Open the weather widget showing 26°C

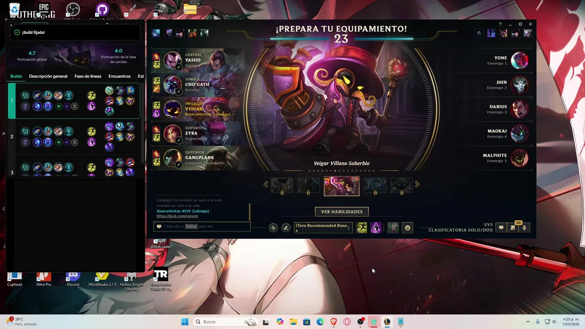[x=22, y=322]
